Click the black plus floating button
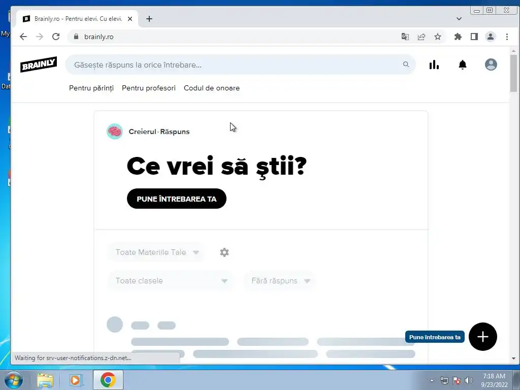The image size is (520, 390). pos(483,337)
